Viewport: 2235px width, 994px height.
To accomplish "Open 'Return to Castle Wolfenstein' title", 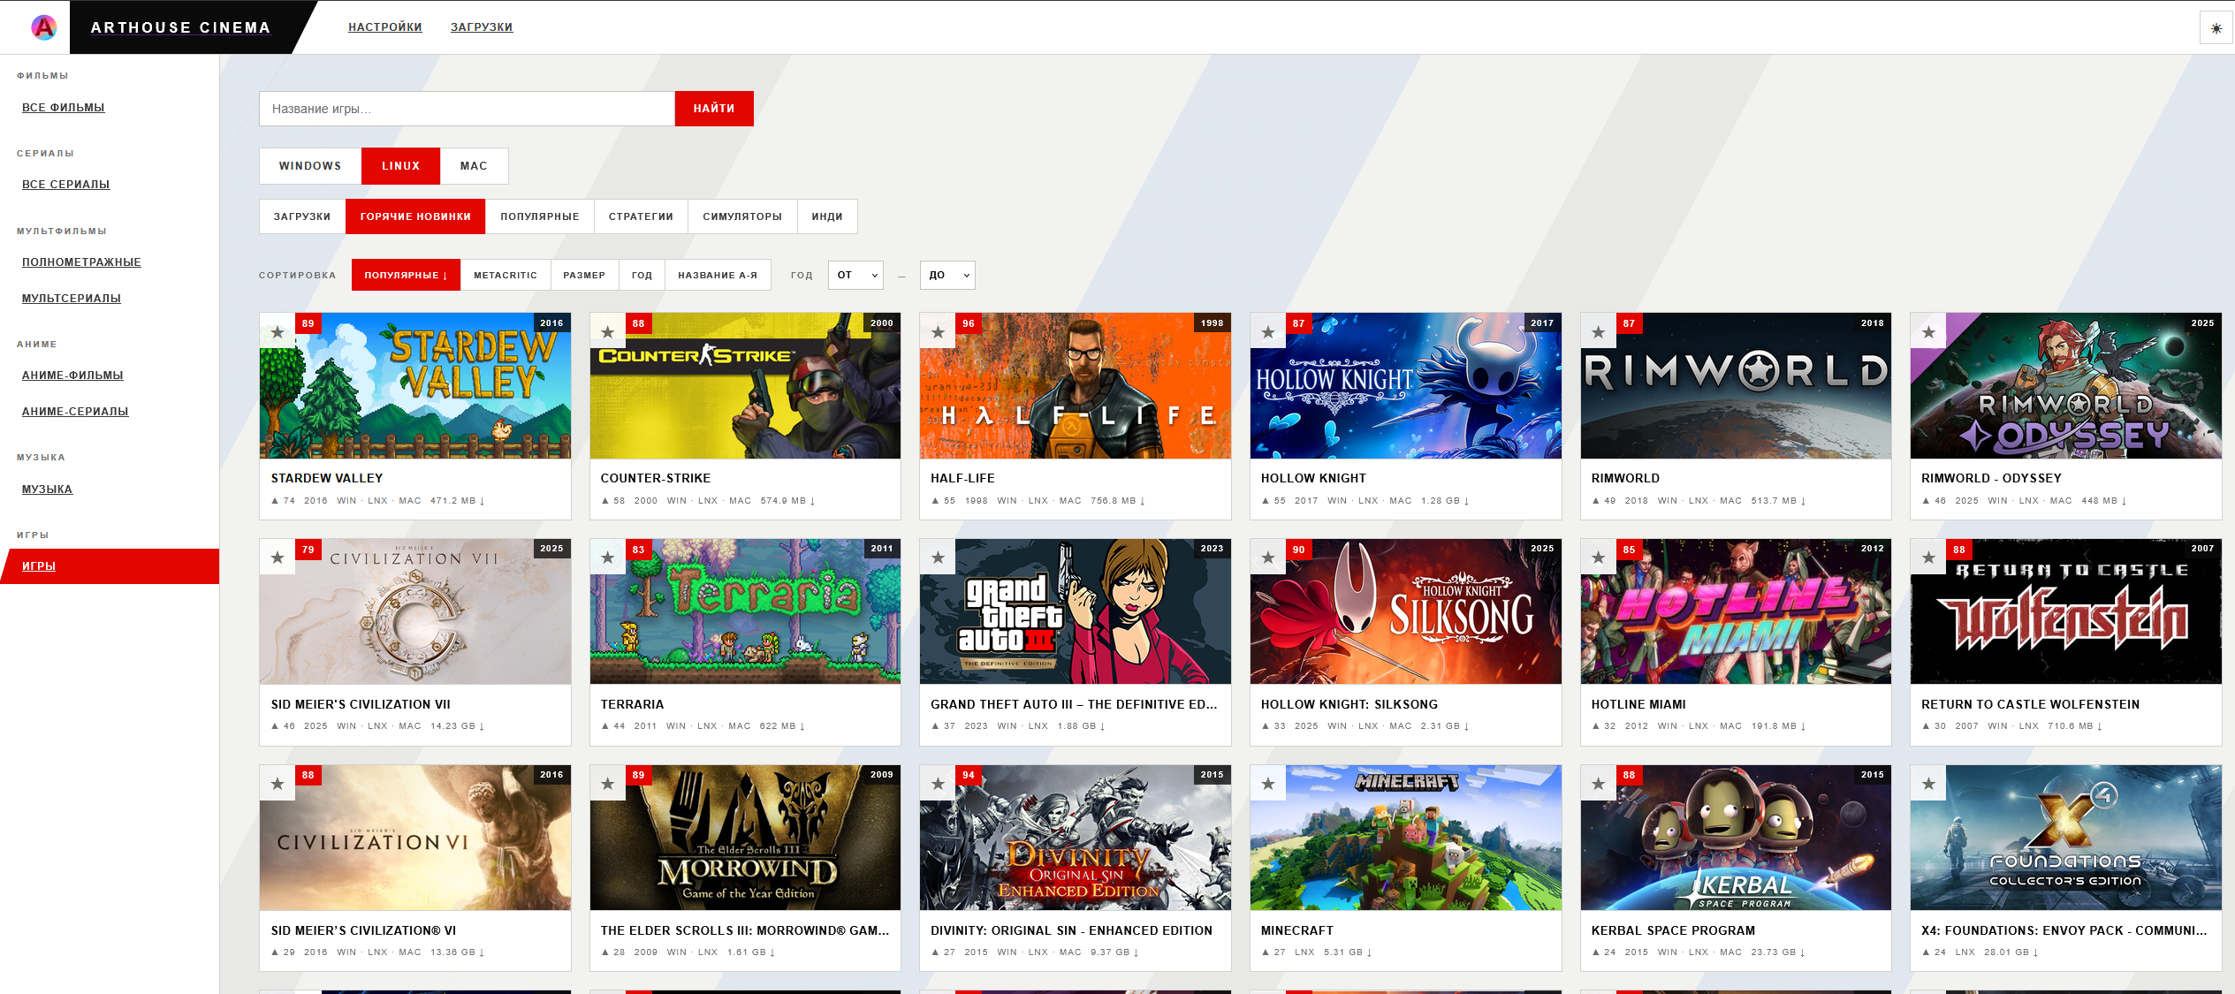I will coord(2031,704).
